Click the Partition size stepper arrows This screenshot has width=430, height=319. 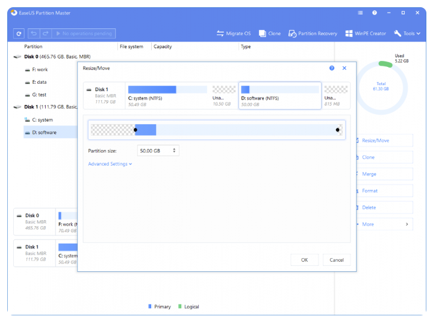pos(174,151)
